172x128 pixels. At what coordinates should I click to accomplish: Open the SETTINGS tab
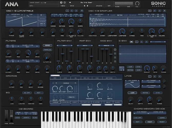point(109,78)
